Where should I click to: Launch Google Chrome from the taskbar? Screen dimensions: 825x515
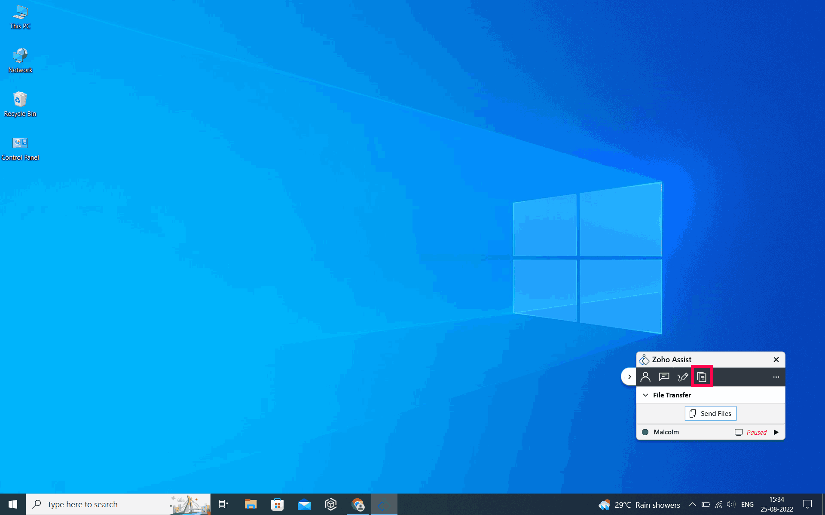tap(357, 504)
